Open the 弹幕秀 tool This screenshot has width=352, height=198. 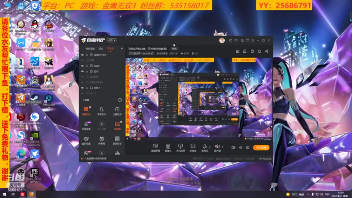click(102, 140)
